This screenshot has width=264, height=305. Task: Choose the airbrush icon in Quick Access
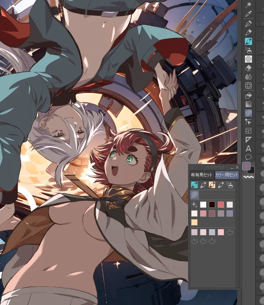coord(230,185)
